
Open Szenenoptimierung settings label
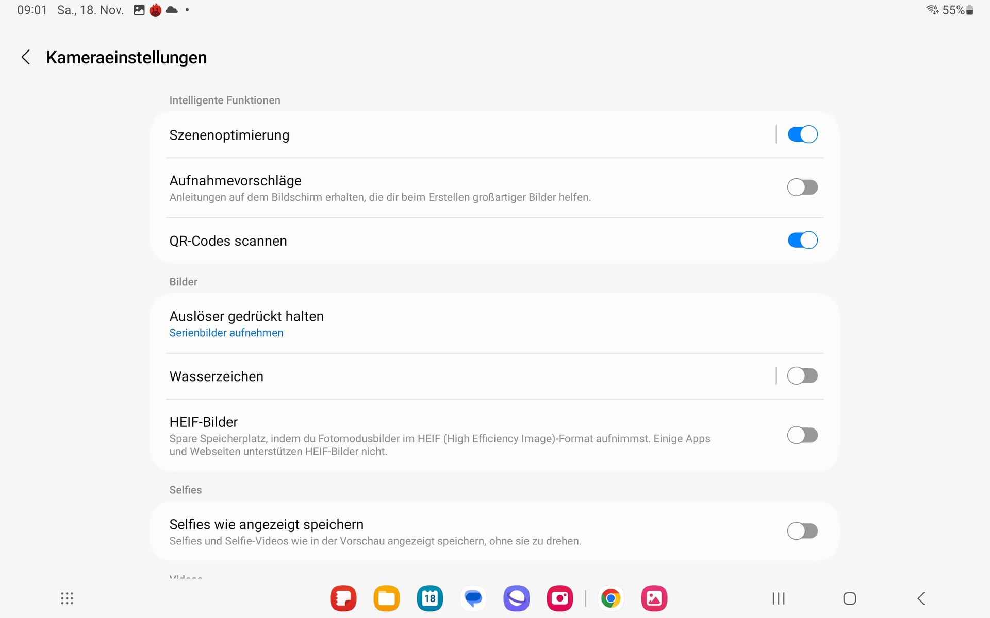[x=229, y=135]
